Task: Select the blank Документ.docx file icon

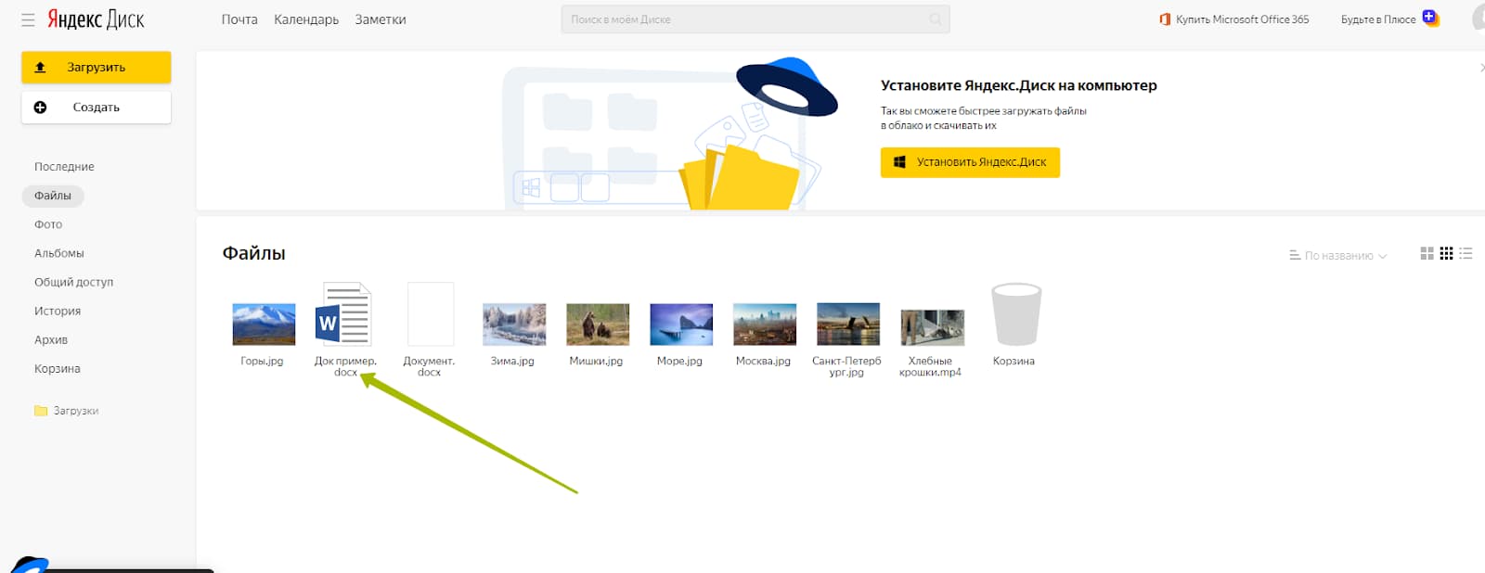Action: coord(430,315)
